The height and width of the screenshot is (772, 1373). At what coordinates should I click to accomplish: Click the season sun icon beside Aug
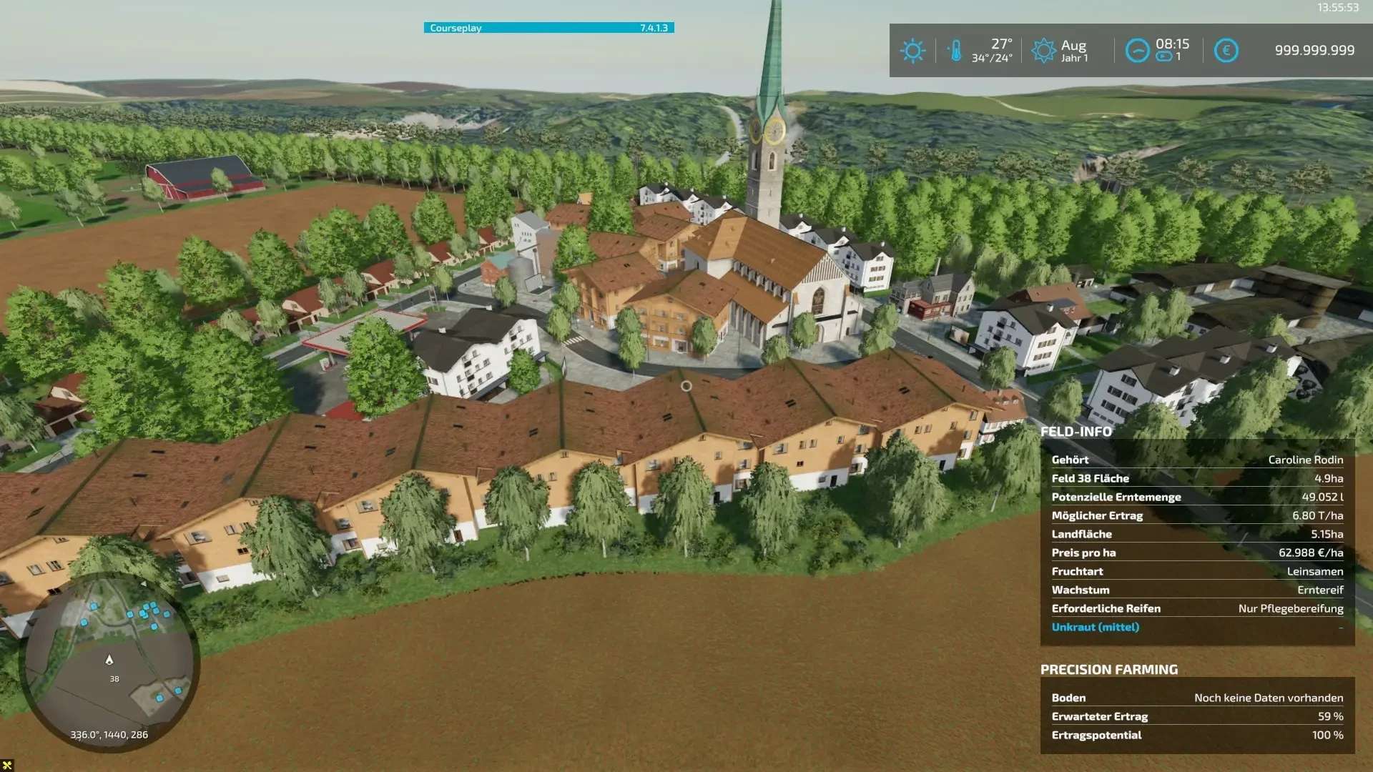[1043, 51]
